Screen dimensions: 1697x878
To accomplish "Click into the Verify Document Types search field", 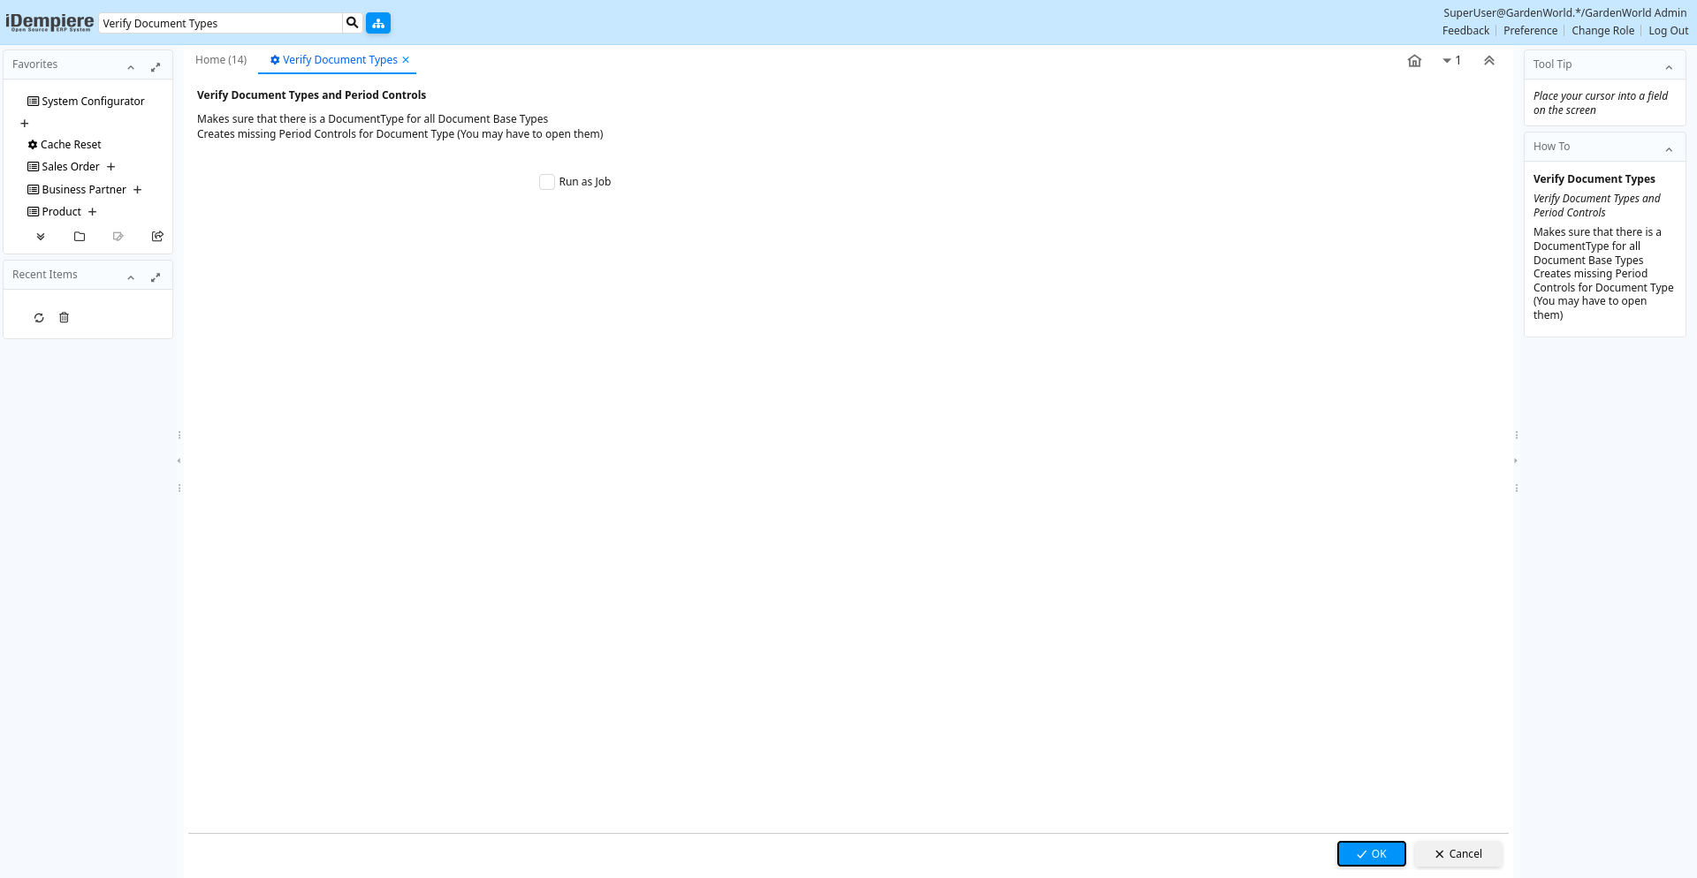I will pyautogui.click(x=221, y=24).
